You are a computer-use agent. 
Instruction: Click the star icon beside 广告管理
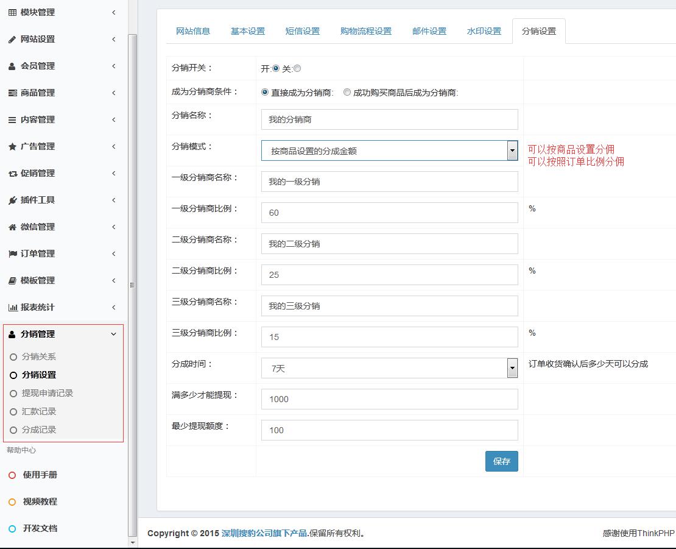pos(12,147)
